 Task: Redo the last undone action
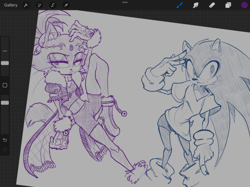point(5,150)
